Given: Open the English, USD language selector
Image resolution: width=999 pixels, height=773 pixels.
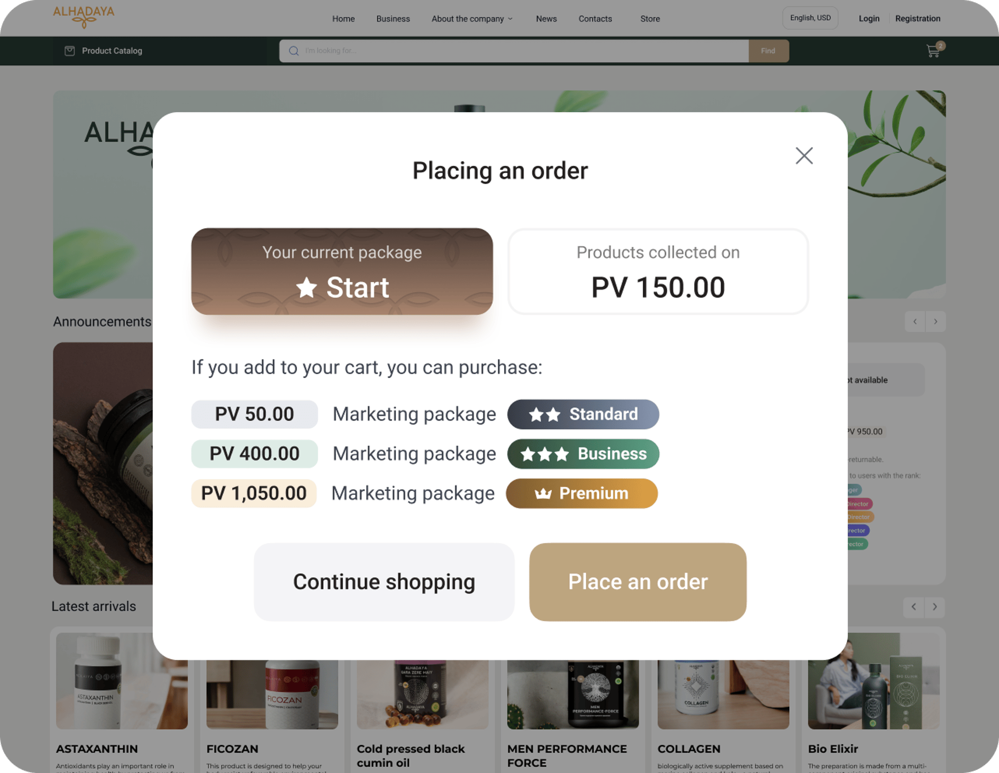Looking at the screenshot, I should (810, 18).
